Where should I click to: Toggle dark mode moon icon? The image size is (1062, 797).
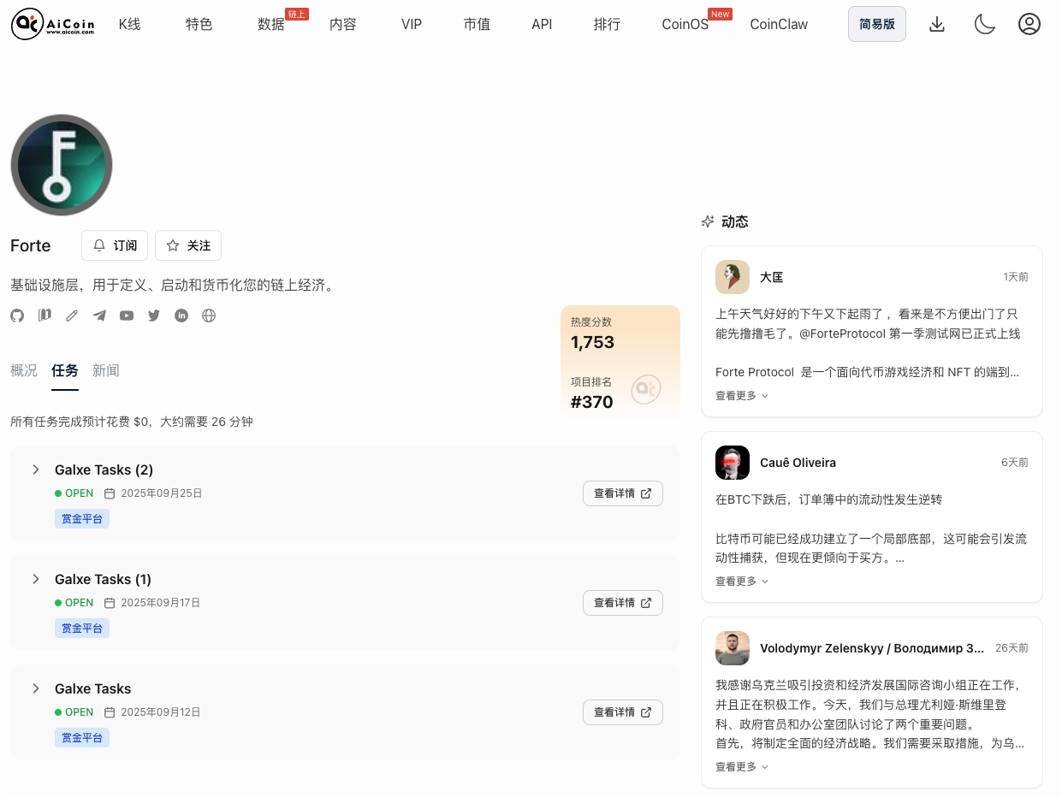pos(984,24)
